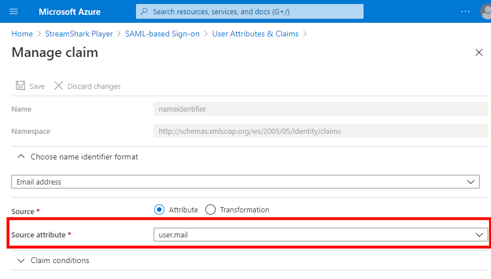Navigate to SAML-based Sign-on breadcrumb

click(x=162, y=34)
